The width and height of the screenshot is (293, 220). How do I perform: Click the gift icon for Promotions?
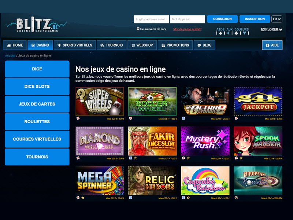[163, 45]
